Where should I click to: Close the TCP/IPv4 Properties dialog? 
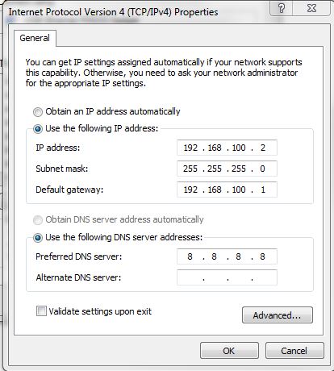pos(311,8)
